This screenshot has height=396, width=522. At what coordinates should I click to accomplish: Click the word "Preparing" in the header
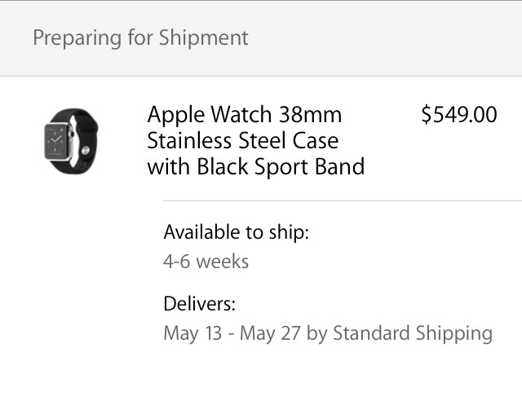(x=73, y=37)
